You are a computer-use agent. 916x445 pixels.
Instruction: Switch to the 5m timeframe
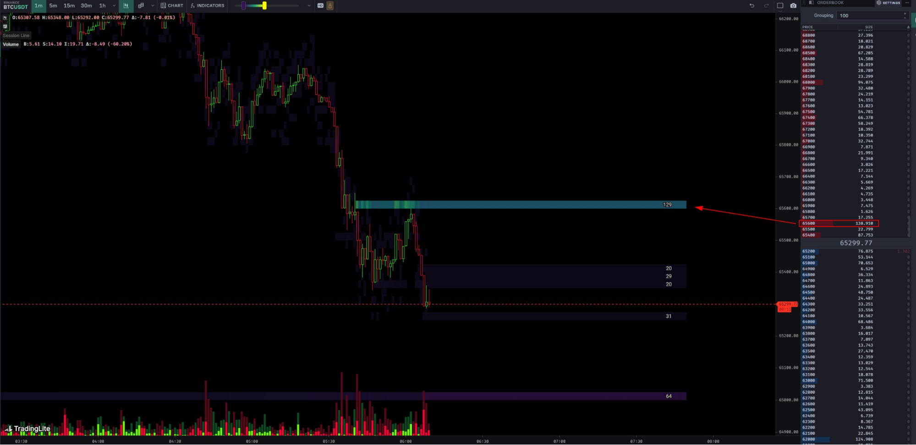(x=53, y=5)
